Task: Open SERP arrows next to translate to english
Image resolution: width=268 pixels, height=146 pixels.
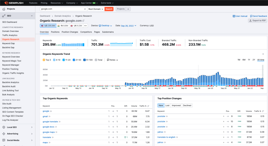Action: tap(177, 137)
